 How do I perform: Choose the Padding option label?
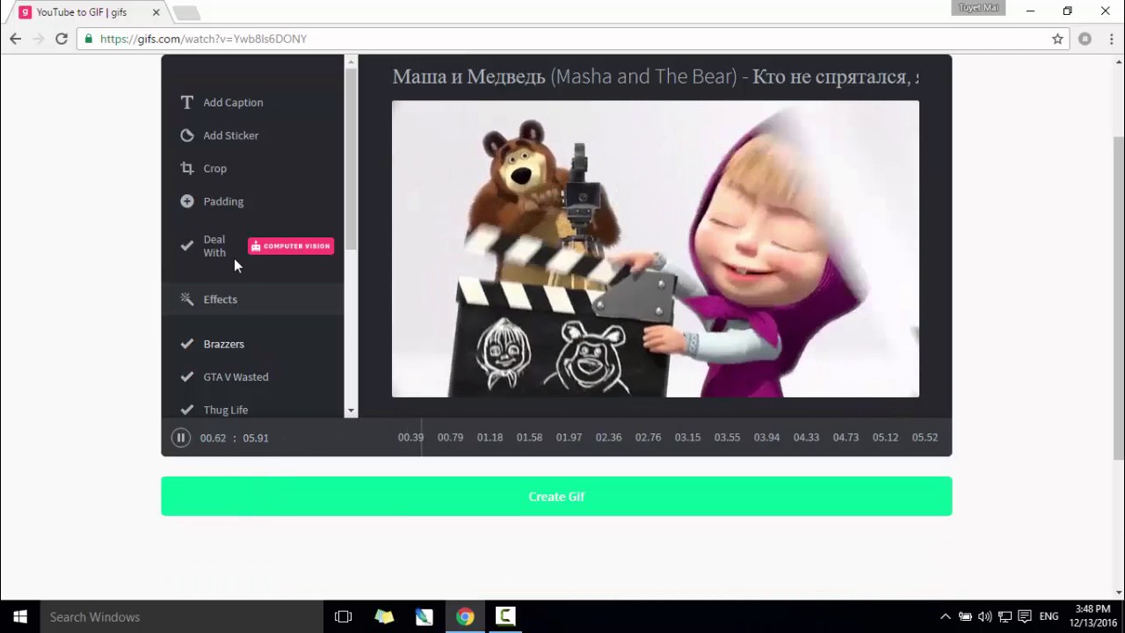(x=223, y=201)
